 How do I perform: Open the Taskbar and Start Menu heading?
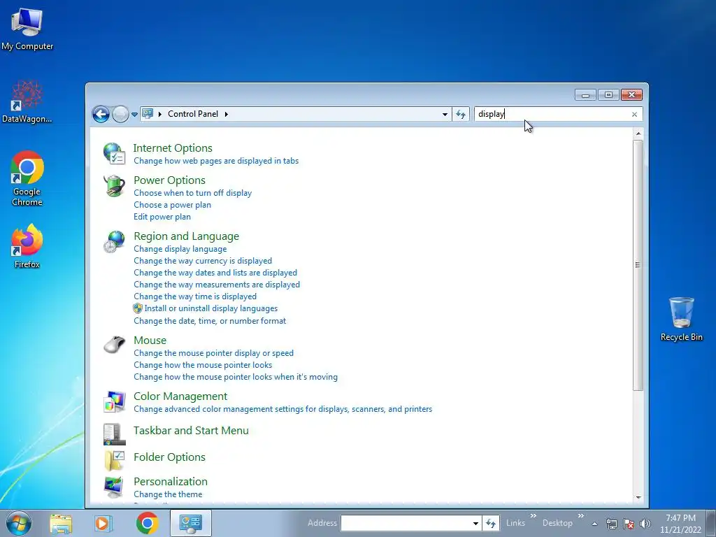tap(191, 430)
